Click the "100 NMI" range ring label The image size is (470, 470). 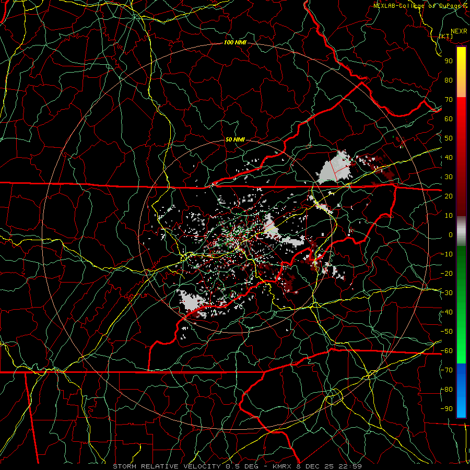(235, 43)
